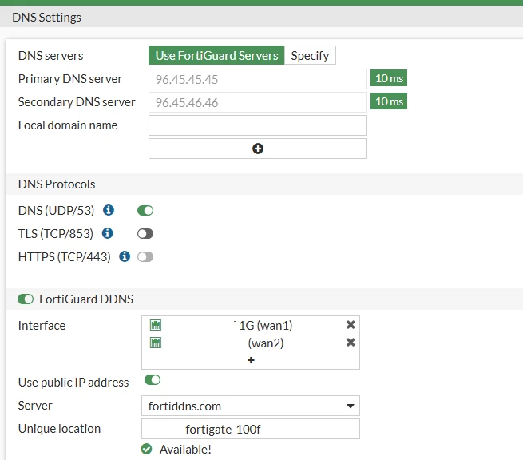Viewport: 523px width, 460px height.
Task: Remove the wan2 interface entry
Action: tap(351, 343)
